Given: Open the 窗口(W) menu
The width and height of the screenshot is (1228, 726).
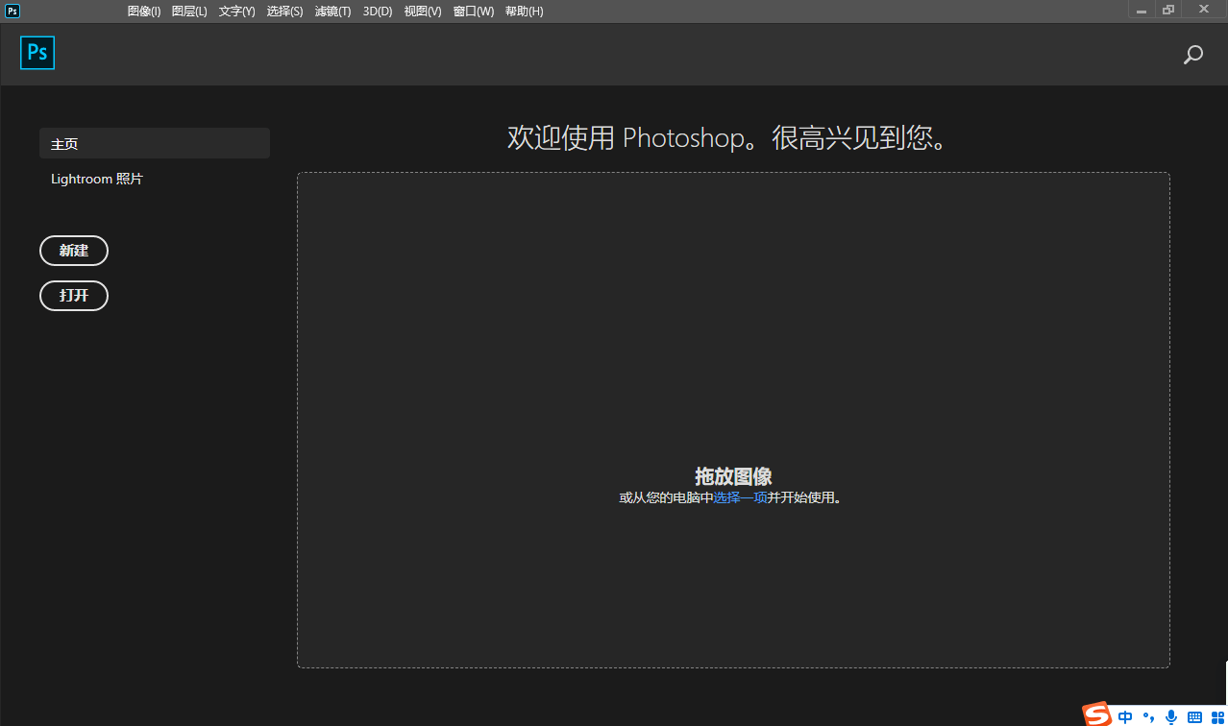Looking at the screenshot, I should 473,12.
